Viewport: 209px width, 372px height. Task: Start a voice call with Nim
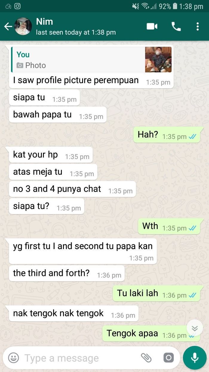176,27
